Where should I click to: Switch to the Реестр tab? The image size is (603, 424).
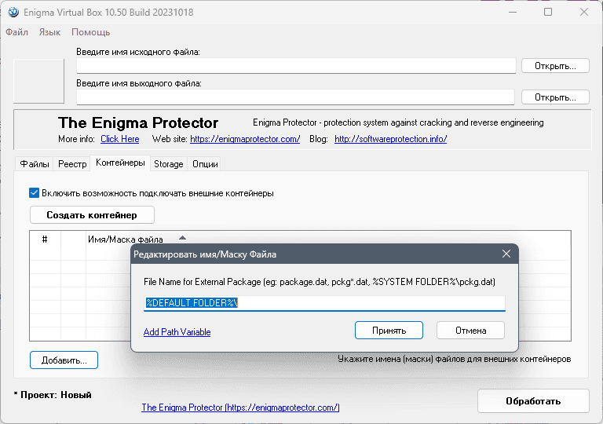point(72,164)
